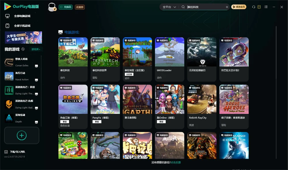Open customer support headset icon
The image size is (288, 170).
tap(254, 7)
